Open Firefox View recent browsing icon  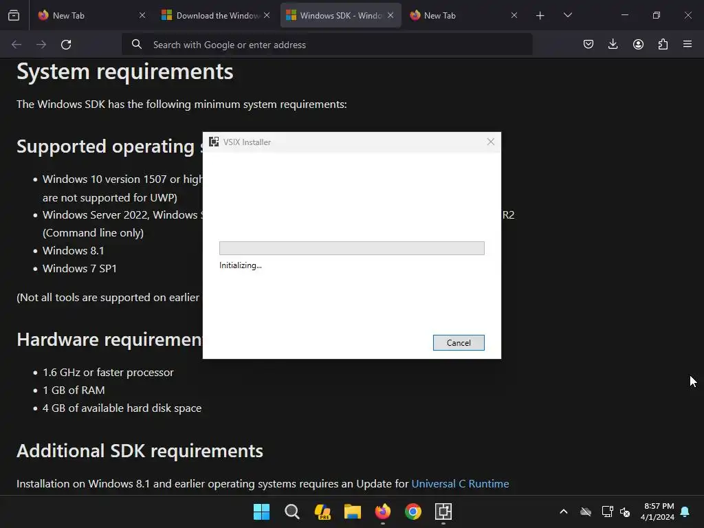(x=14, y=15)
